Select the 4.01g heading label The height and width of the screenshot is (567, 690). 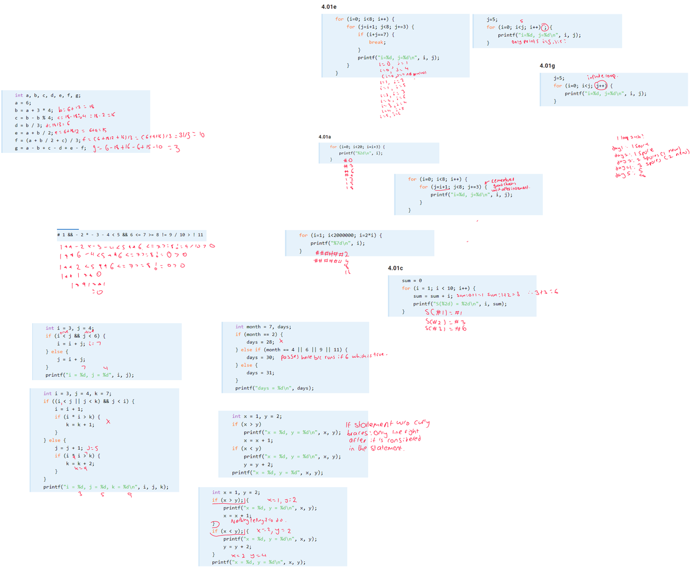click(x=547, y=66)
